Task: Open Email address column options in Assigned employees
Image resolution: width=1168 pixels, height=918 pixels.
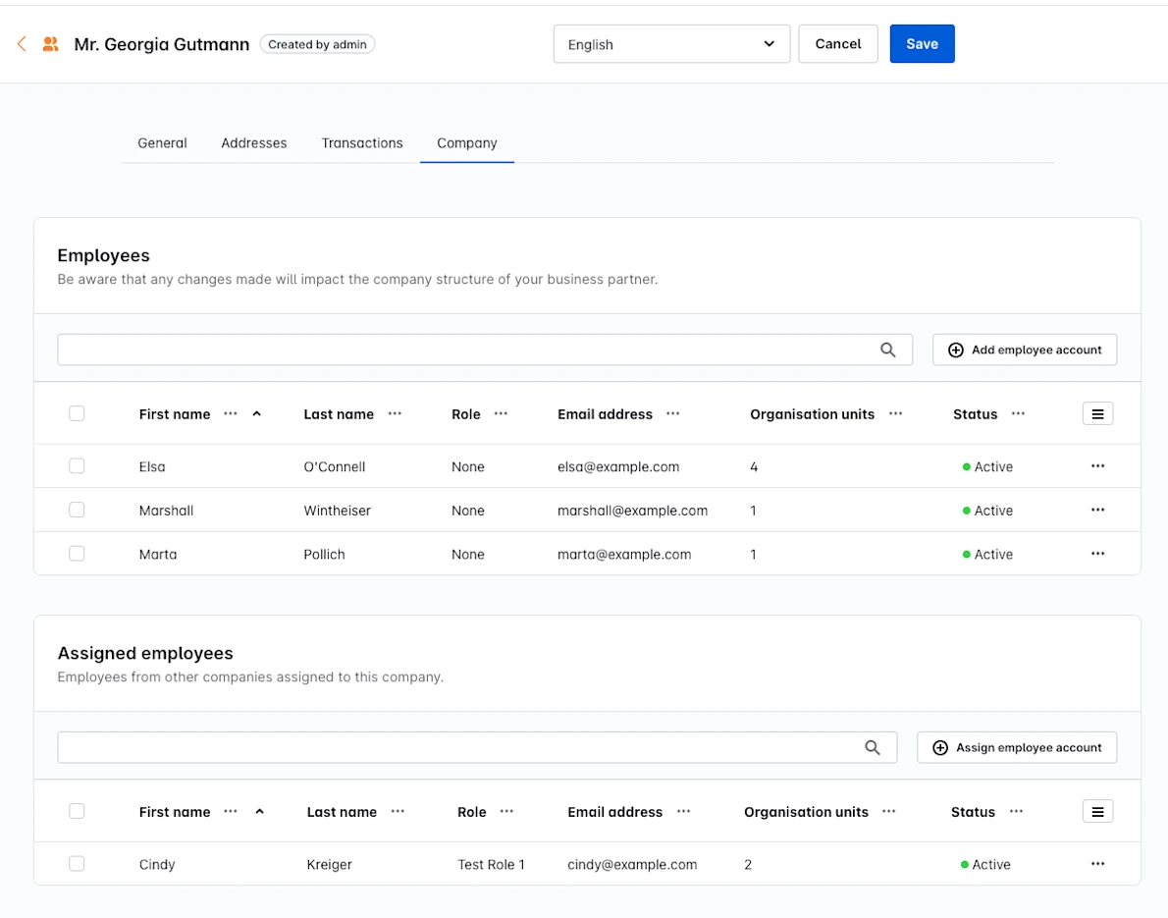Action: pyautogui.click(x=684, y=811)
